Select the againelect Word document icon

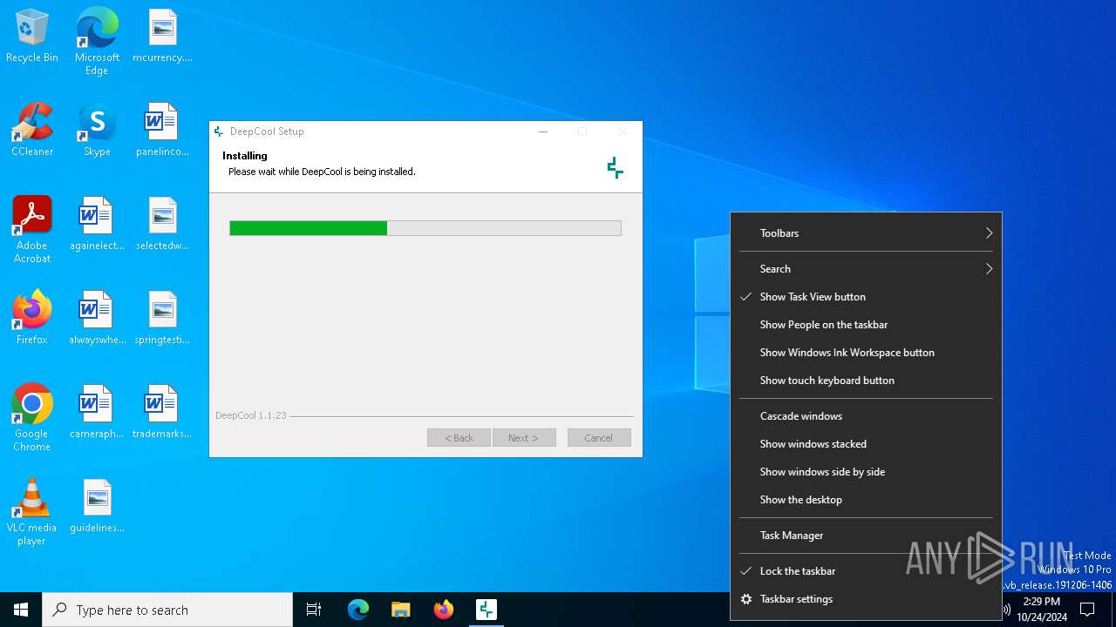click(97, 225)
